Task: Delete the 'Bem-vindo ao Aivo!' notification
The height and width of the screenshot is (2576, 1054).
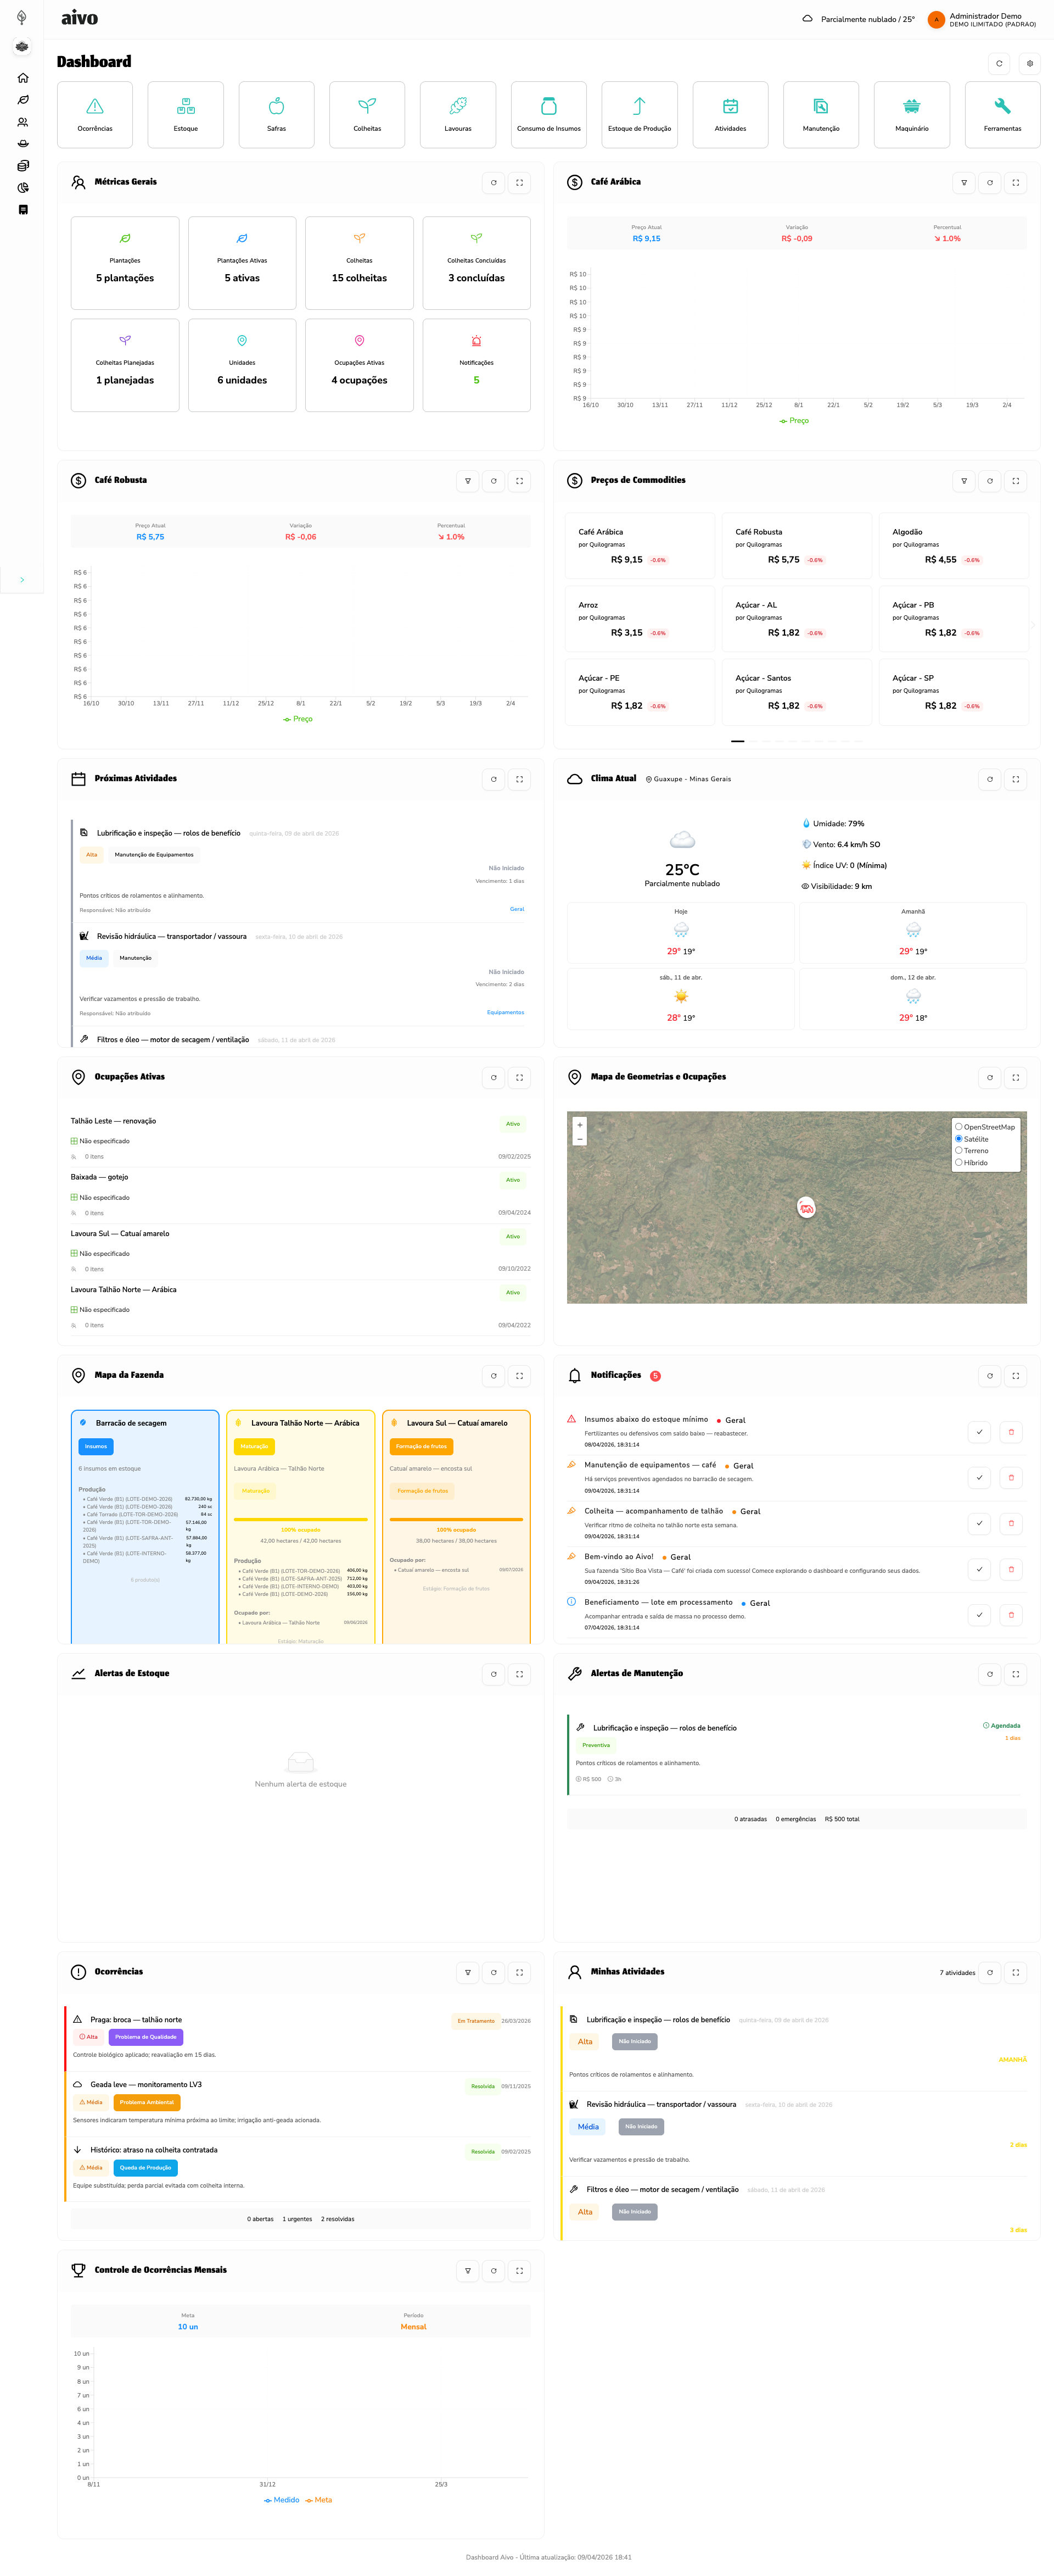Action: pyautogui.click(x=1011, y=1569)
